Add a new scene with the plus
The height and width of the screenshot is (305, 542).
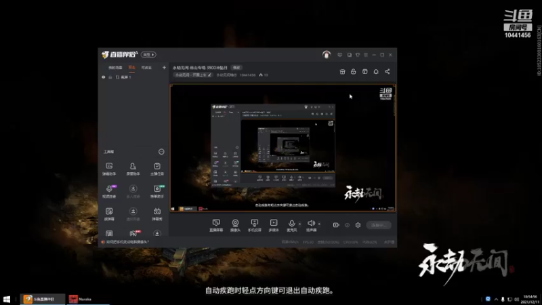[164, 67]
